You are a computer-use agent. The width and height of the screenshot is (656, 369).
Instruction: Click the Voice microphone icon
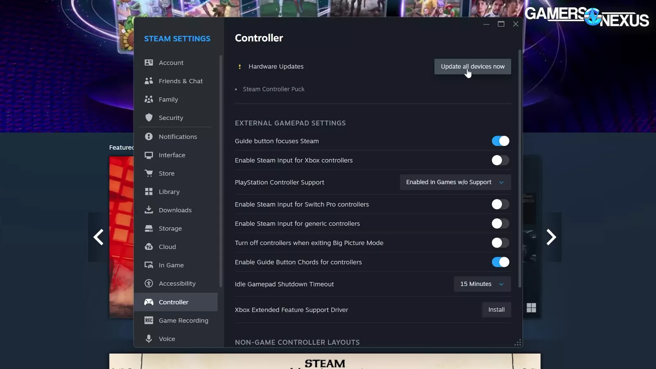(149, 339)
